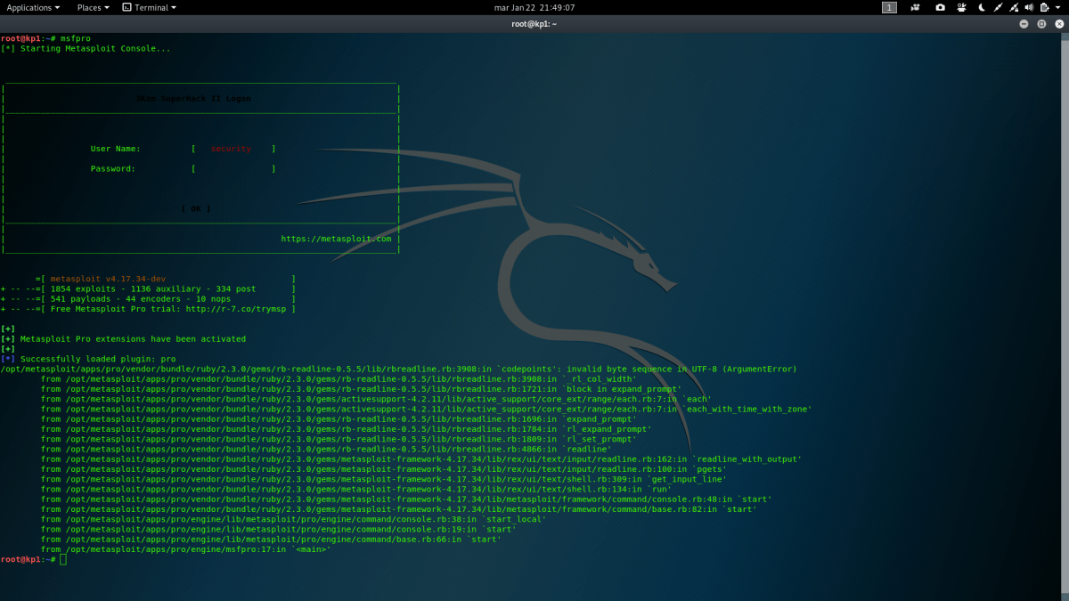Click the screenshot camera icon
Image resolution: width=1069 pixels, height=601 pixels.
click(x=940, y=7)
